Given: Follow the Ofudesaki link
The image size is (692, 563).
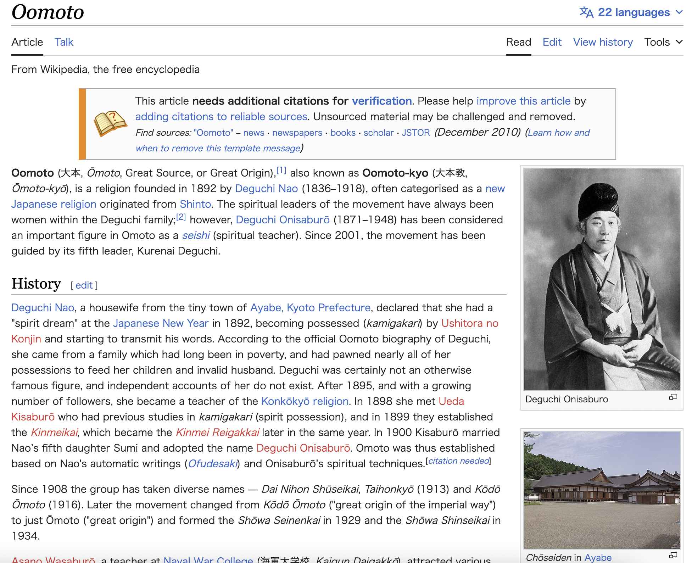Looking at the screenshot, I should click(x=212, y=464).
